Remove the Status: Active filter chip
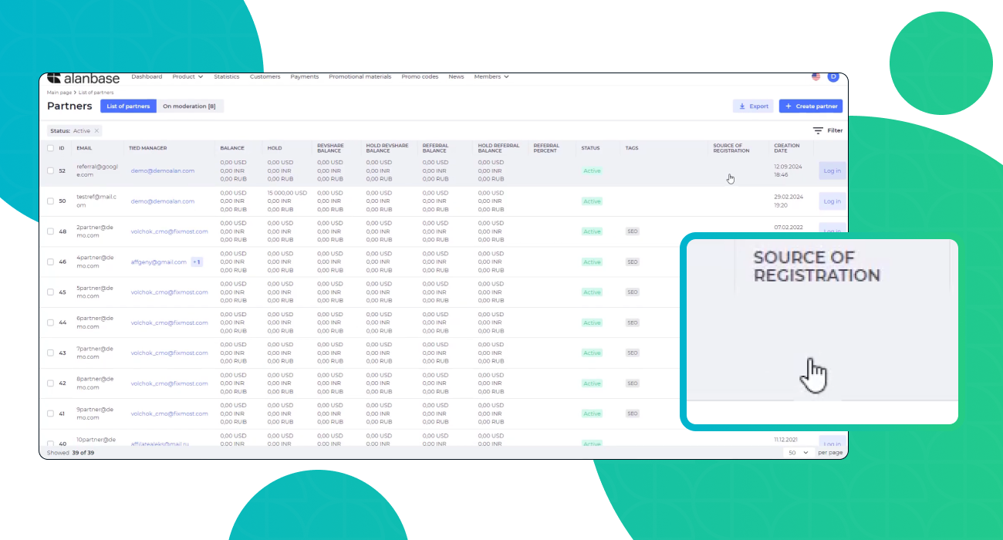This screenshot has width=1003, height=540. point(96,131)
